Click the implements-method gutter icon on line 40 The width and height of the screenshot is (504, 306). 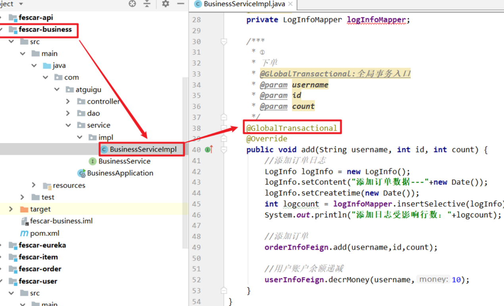(x=209, y=149)
